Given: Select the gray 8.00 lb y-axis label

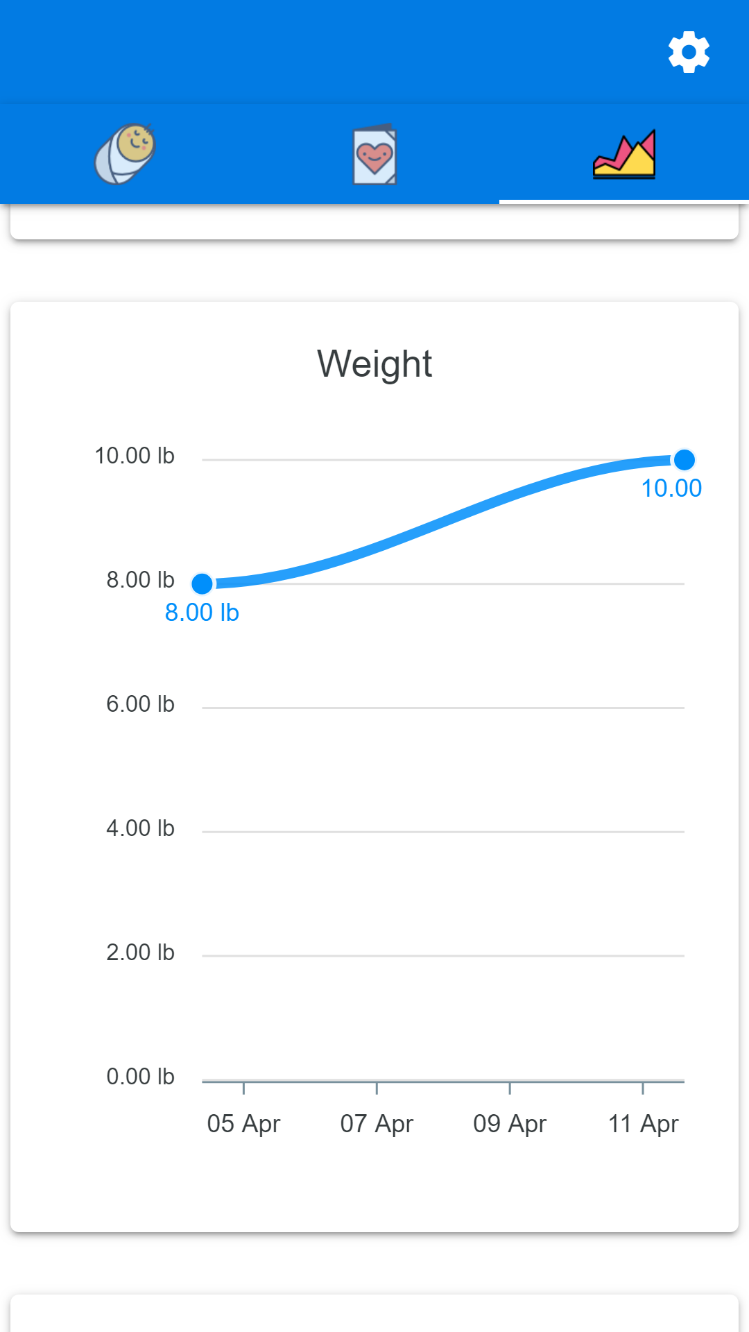Looking at the screenshot, I should click(140, 580).
